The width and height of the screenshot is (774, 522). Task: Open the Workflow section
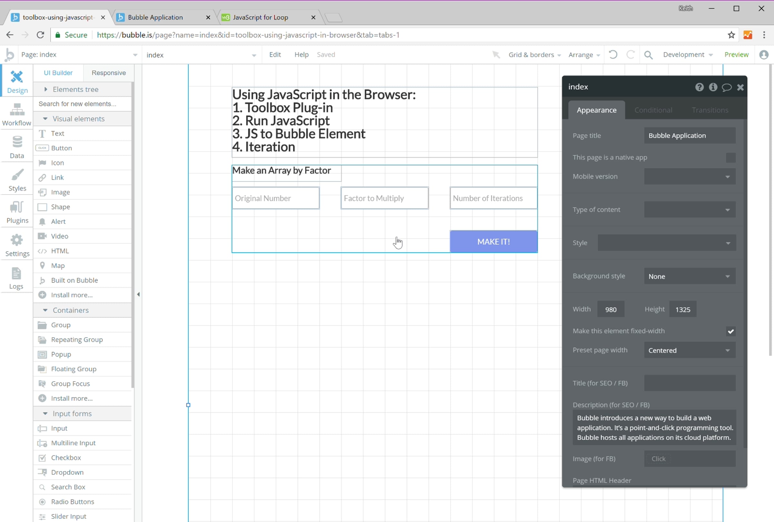17,114
